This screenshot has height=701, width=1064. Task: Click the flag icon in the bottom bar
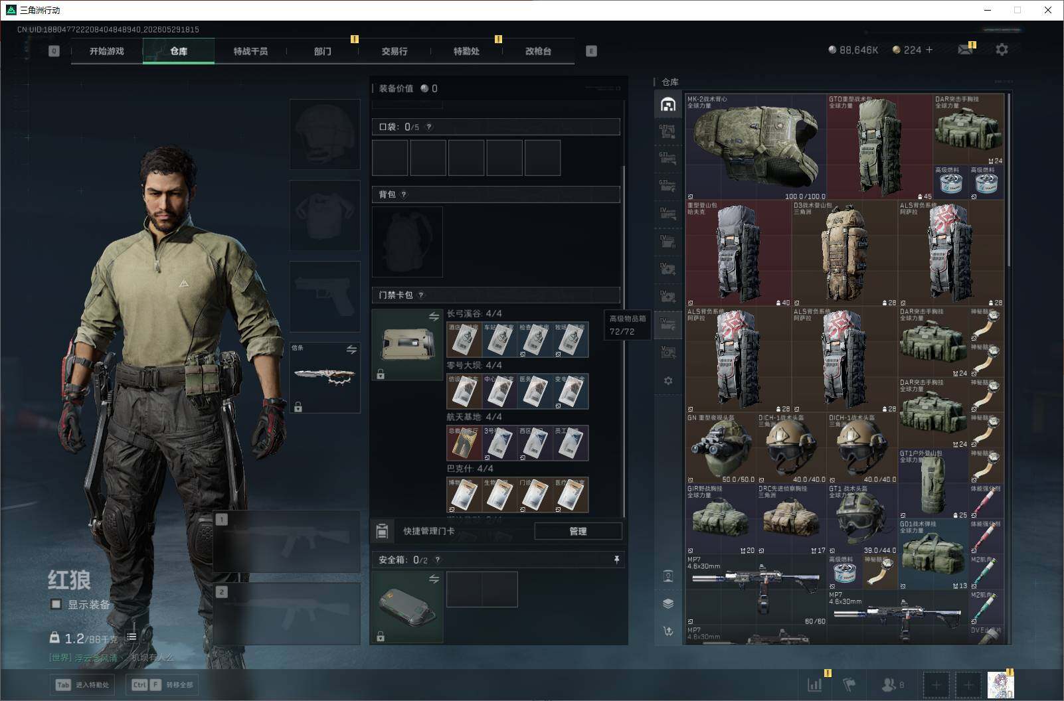tap(849, 684)
